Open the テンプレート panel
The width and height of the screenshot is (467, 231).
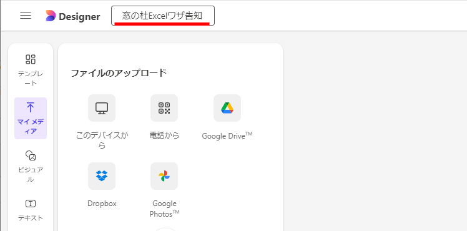tap(31, 70)
